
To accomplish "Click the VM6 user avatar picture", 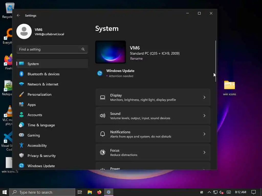I will [24, 31].
